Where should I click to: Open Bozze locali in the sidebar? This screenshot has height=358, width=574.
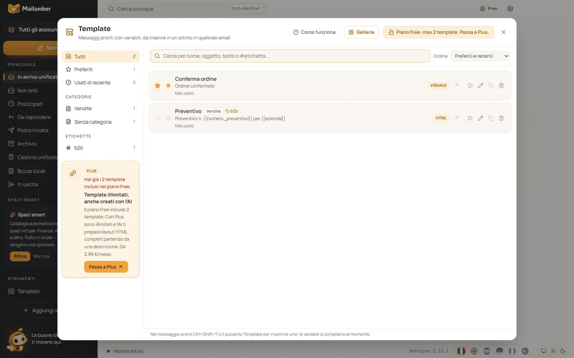pyautogui.click(x=31, y=171)
